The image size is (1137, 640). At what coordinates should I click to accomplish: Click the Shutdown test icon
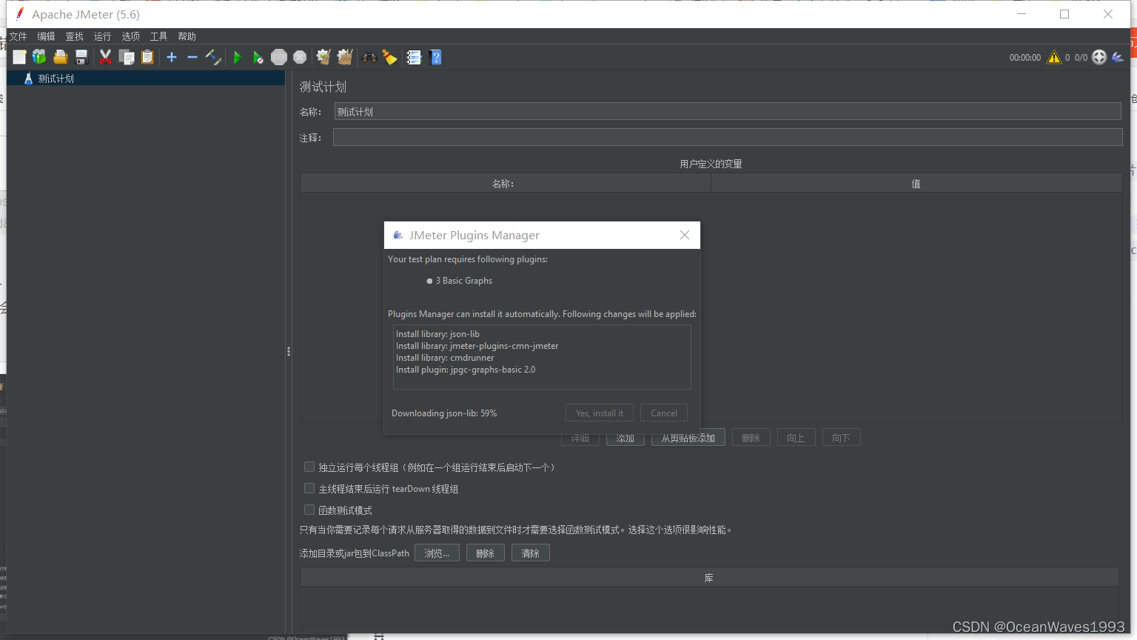300,57
